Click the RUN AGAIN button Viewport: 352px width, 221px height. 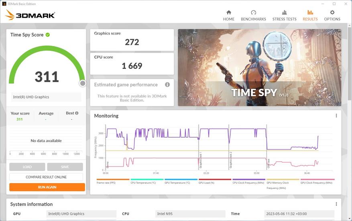coord(47,187)
